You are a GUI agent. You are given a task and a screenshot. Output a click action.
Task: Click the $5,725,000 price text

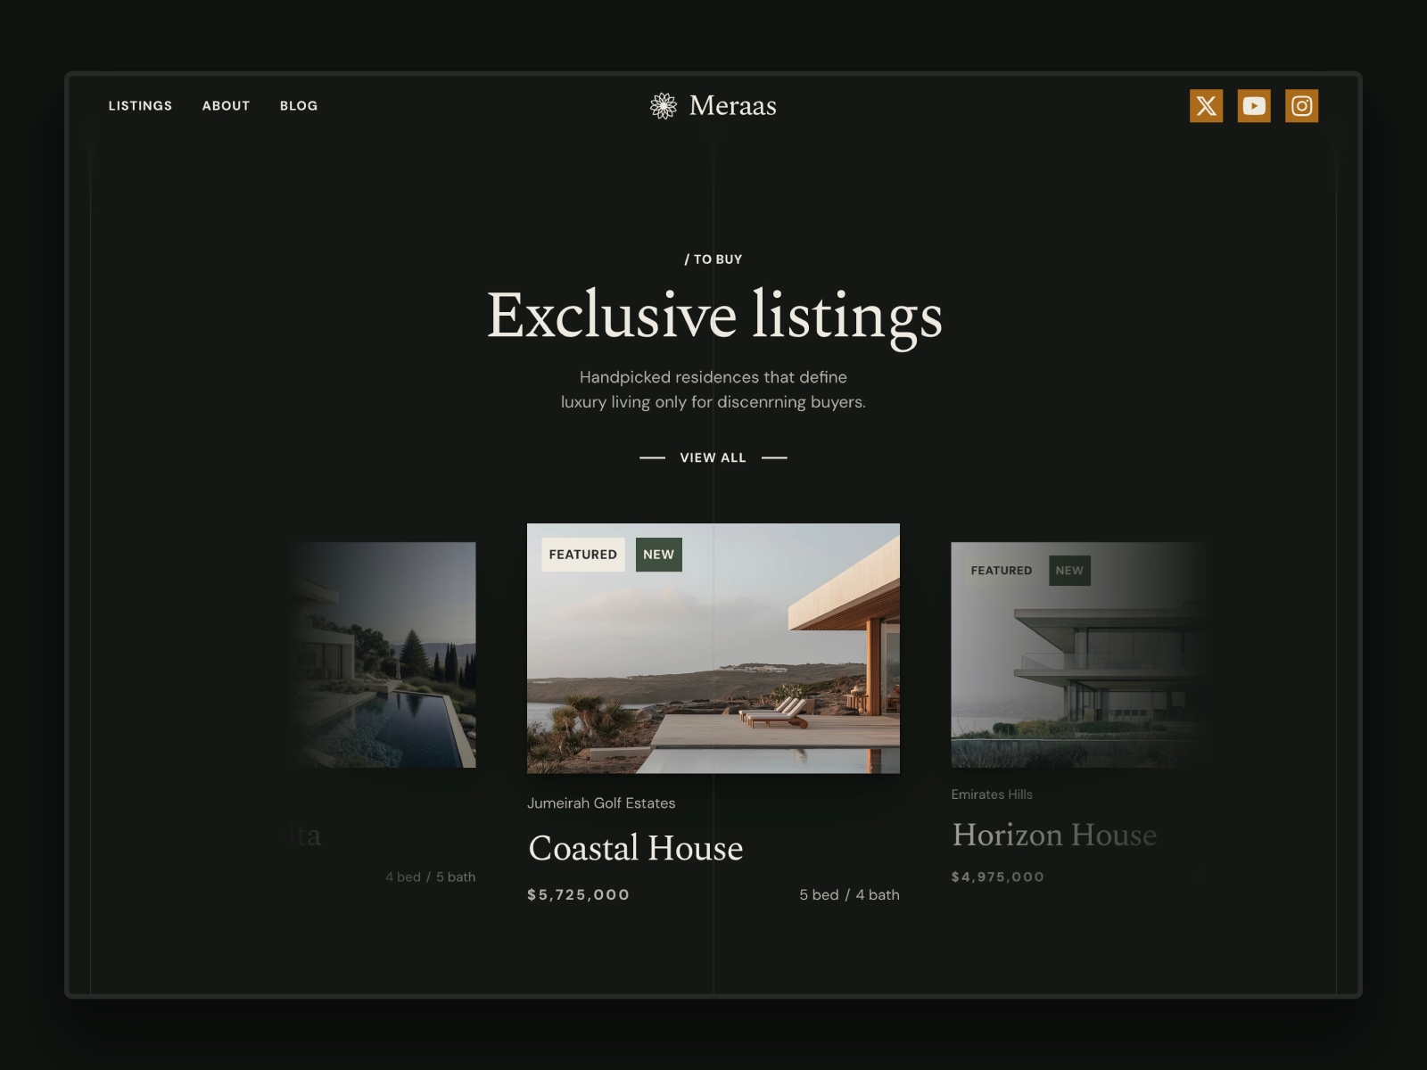tap(577, 893)
